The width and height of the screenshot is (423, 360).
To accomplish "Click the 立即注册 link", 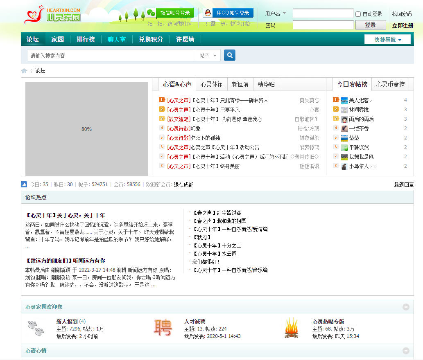I will pos(403,26).
